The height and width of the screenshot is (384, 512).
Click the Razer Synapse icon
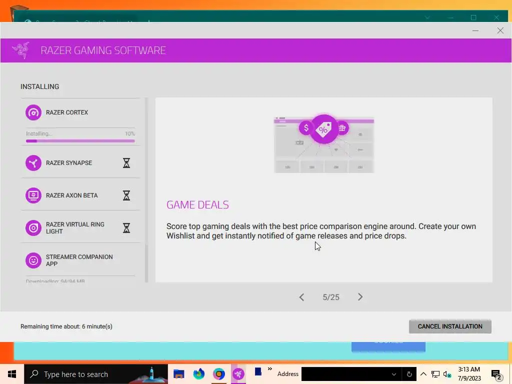point(33,163)
